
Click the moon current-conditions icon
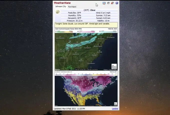[x=58, y=12]
